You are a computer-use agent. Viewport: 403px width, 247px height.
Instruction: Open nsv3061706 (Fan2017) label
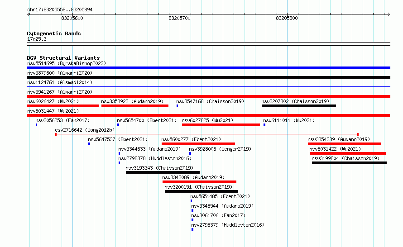coord(218,215)
